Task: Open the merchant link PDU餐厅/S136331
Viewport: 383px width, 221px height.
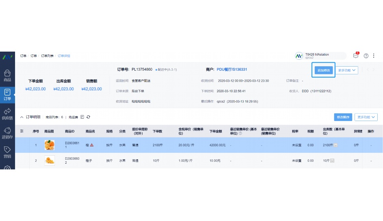Action: click(x=232, y=69)
